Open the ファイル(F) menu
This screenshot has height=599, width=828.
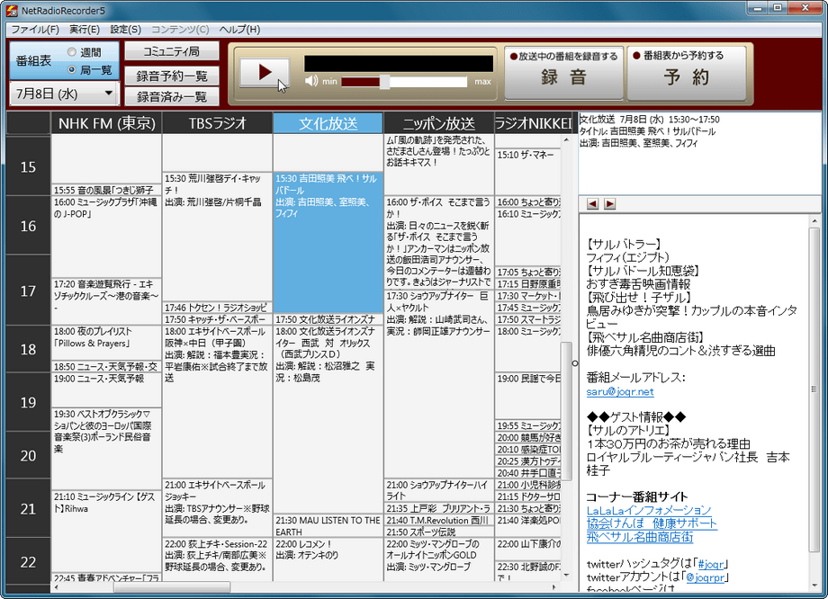pos(35,30)
